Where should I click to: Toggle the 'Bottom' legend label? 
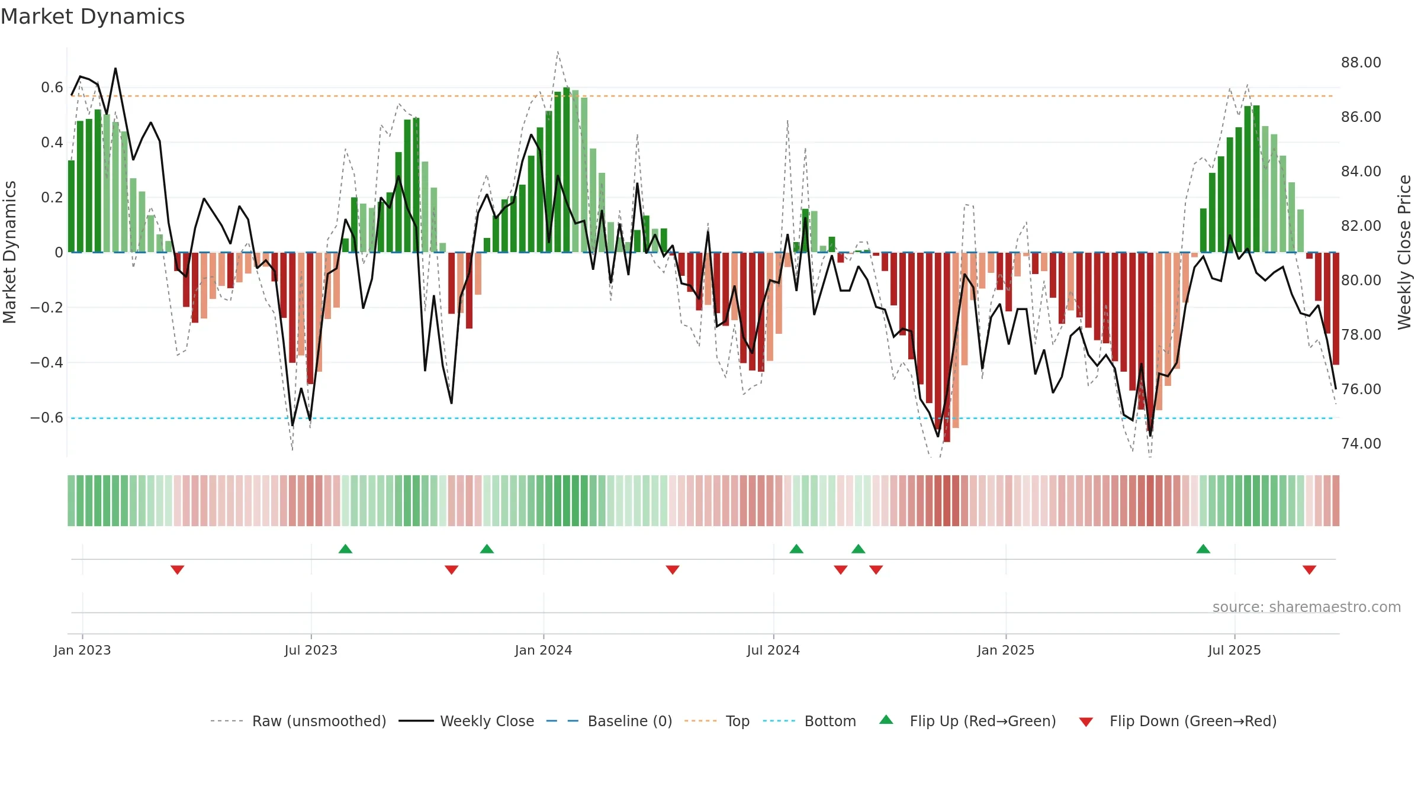click(830, 721)
